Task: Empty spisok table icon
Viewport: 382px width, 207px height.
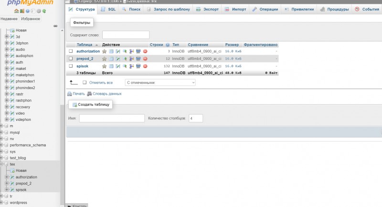Action: (138, 66)
